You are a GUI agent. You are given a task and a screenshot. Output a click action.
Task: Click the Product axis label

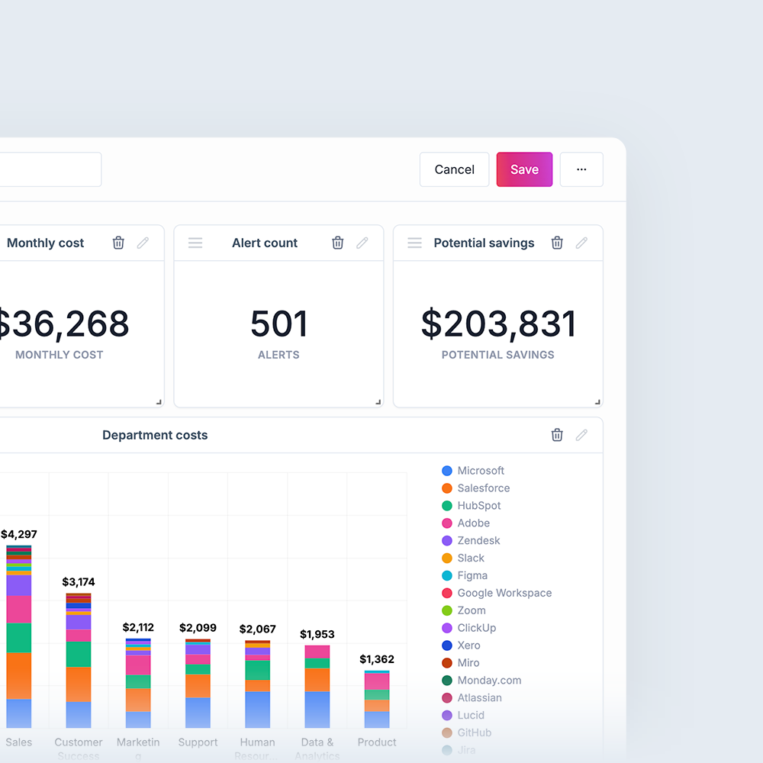point(377,742)
